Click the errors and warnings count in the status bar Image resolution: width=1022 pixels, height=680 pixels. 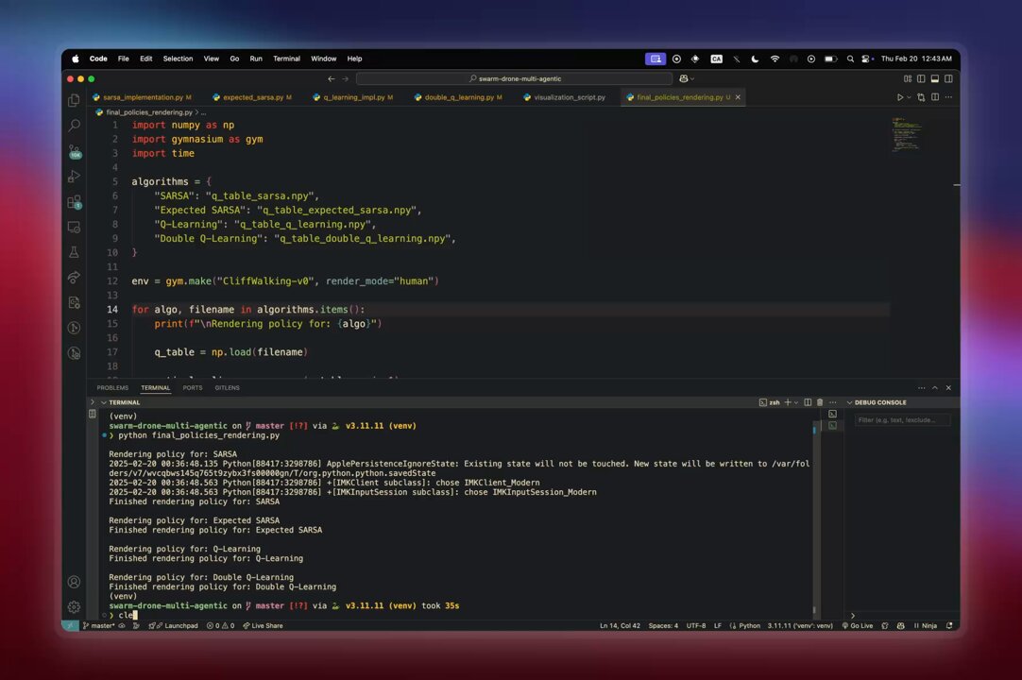pos(220,626)
